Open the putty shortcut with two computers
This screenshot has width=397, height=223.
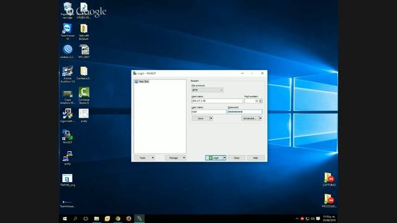(x=68, y=158)
